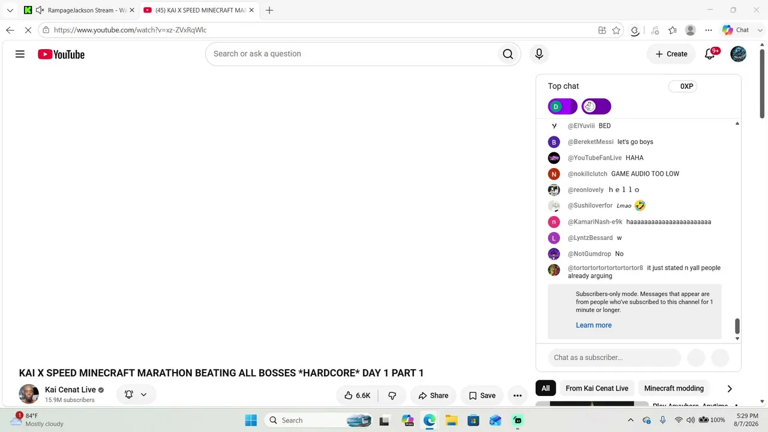Screen dimensions: 768x432
Task: Click the @tortortortortortortortor8 chat username
Action: click(x=605, y=268)
